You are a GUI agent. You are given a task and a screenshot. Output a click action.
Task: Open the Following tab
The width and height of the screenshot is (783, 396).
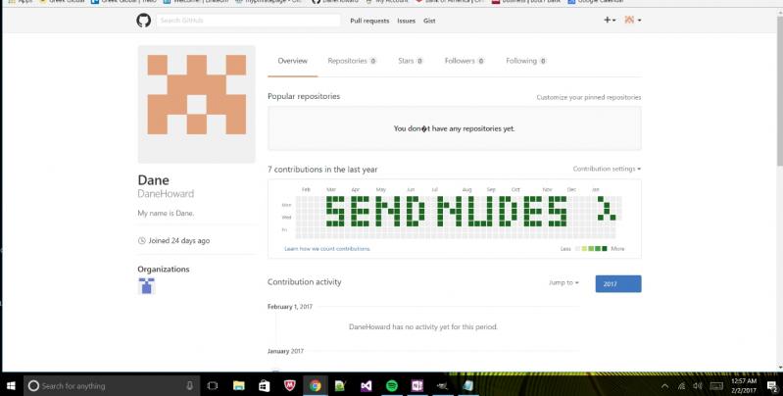(x=525, y=61)
